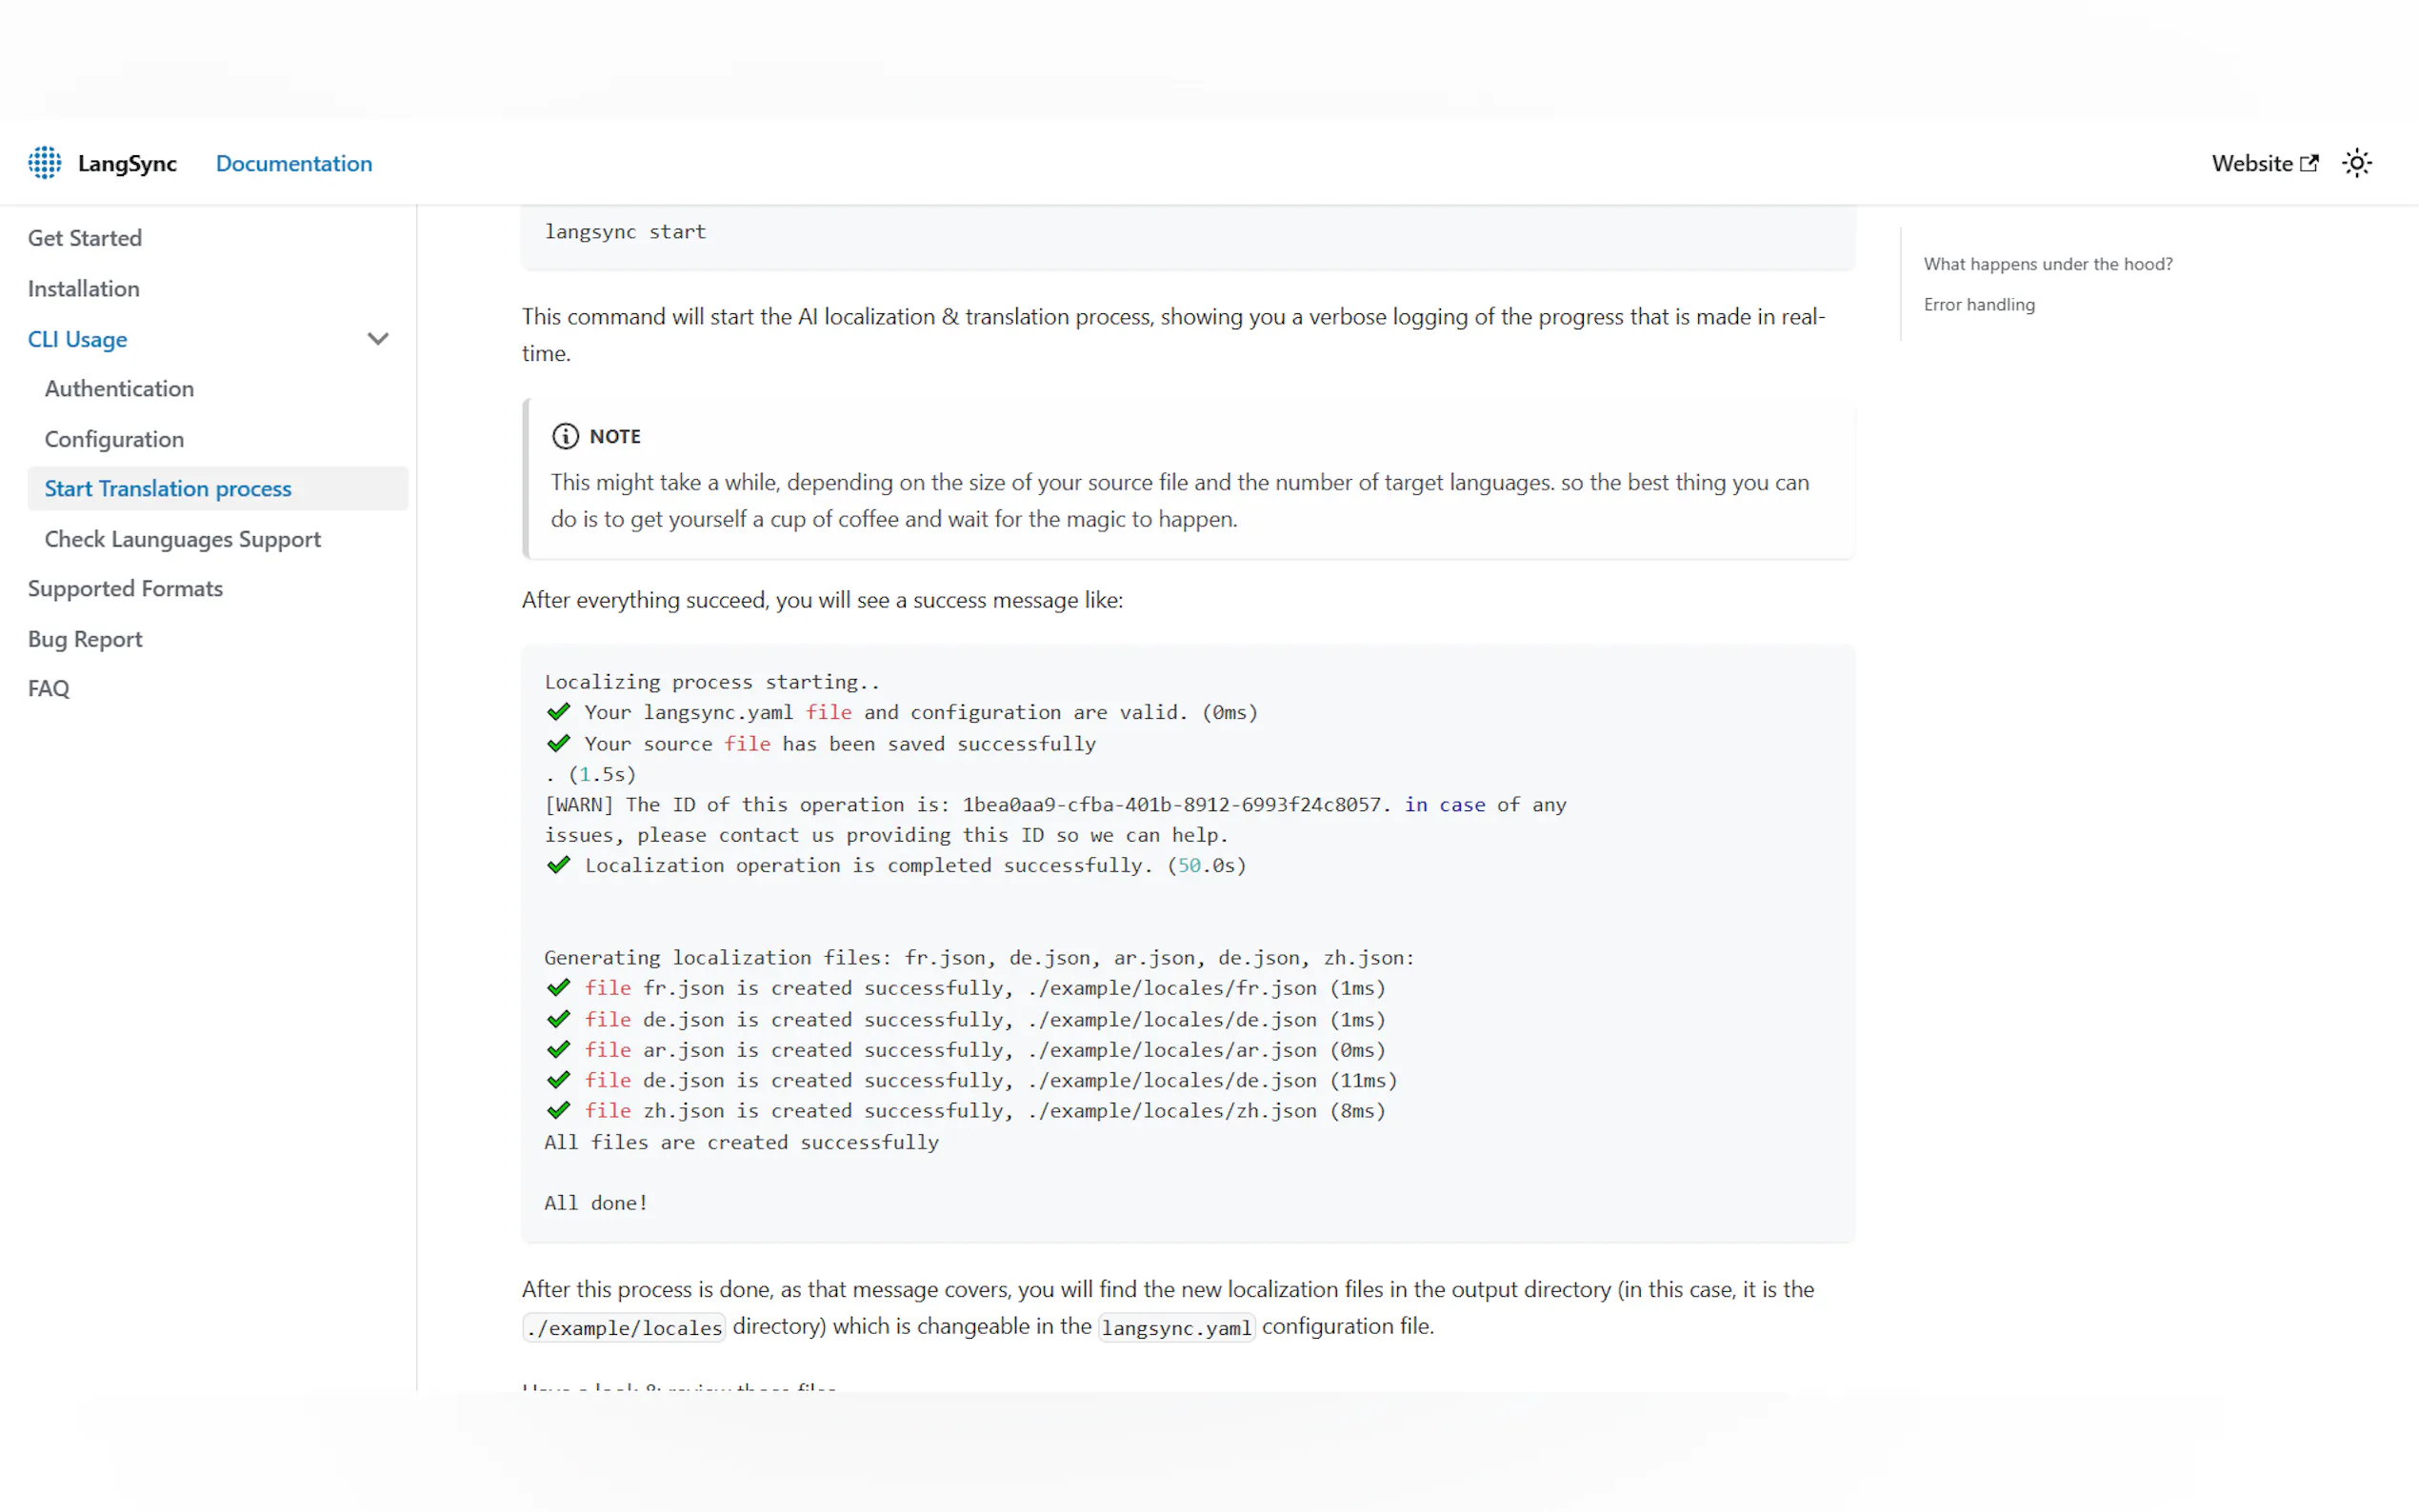This screenshot has height=1512, width=2419.
Task: Collapse the CLI Usage chevron
Action: point(378,339)
